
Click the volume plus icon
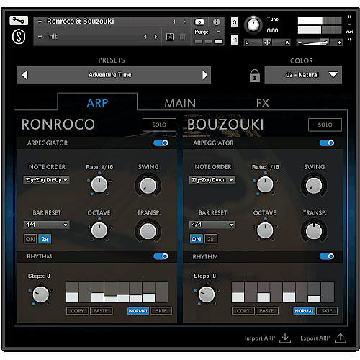(339, 42)
